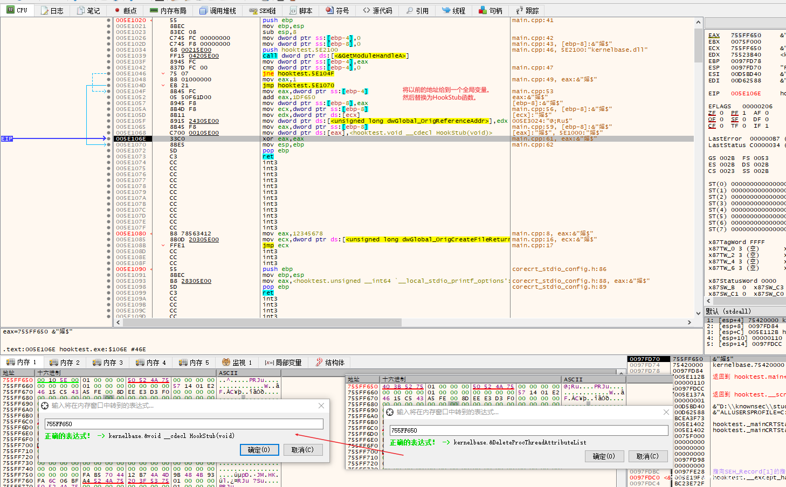This screenshot has width=786, height=487.
Task: Click disassembly vertical scrollbar down arrow
Action: (x=699, y=313)
